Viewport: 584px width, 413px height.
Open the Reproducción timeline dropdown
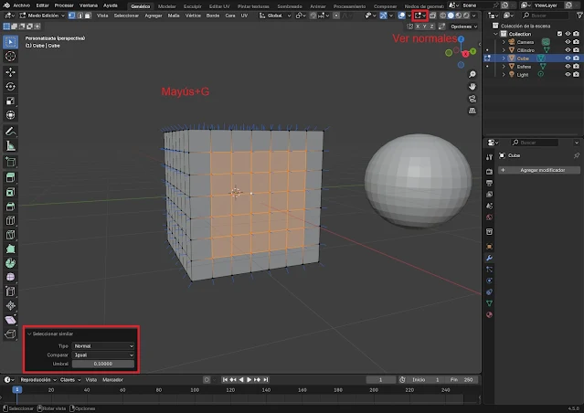[x=38, y=380]
